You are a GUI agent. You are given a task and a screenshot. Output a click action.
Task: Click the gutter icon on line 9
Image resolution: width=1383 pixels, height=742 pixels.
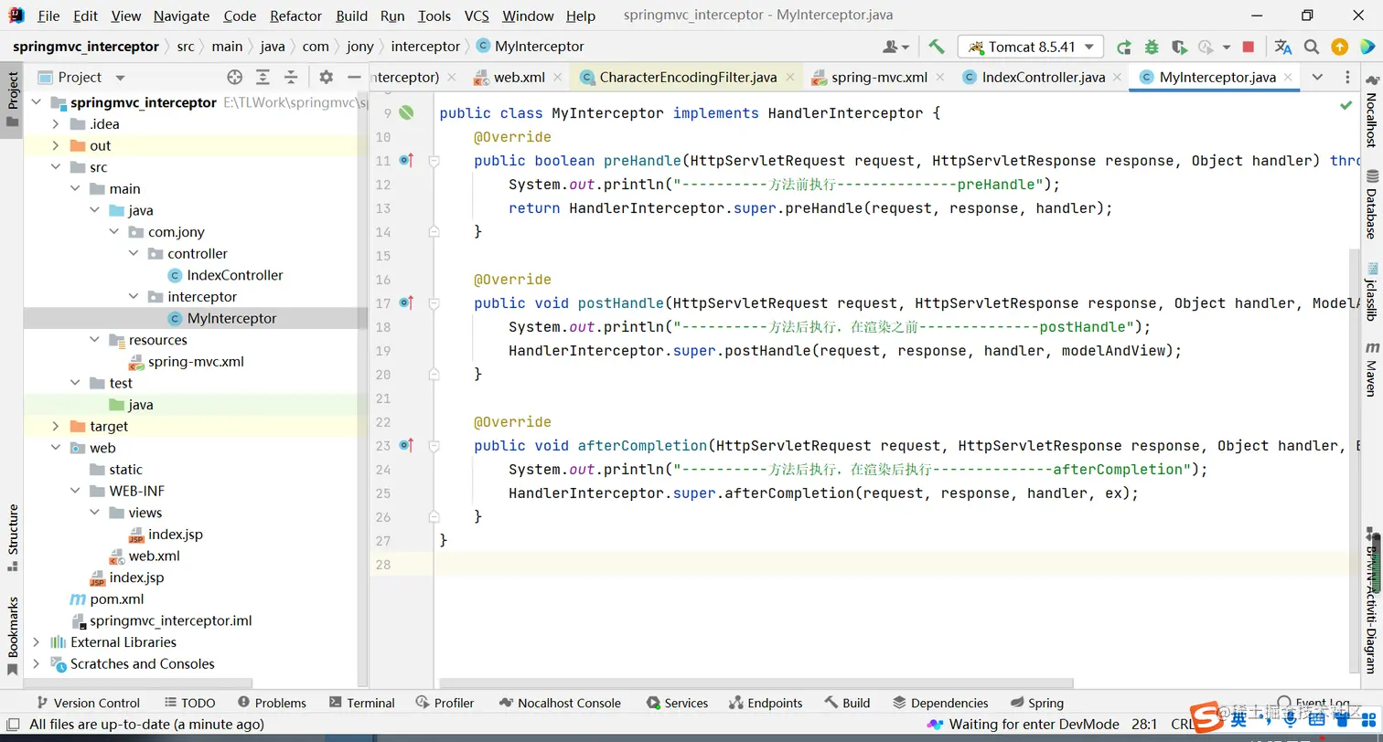pyautogui.click(x=406, y=112)
